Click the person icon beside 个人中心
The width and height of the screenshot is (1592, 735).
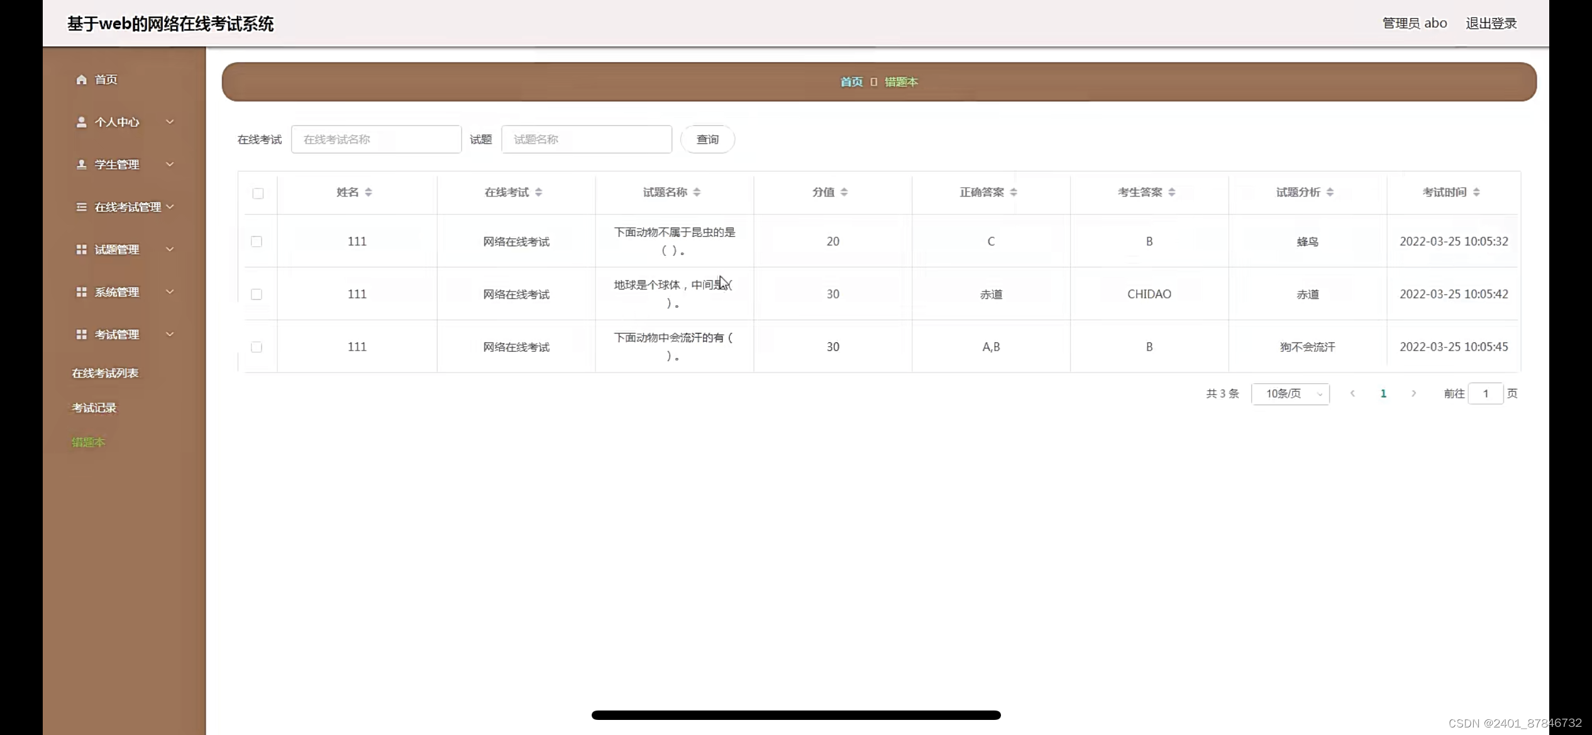point(81,122)
